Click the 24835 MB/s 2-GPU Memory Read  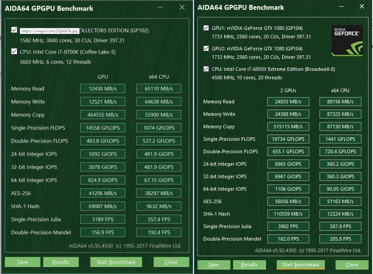288,102
